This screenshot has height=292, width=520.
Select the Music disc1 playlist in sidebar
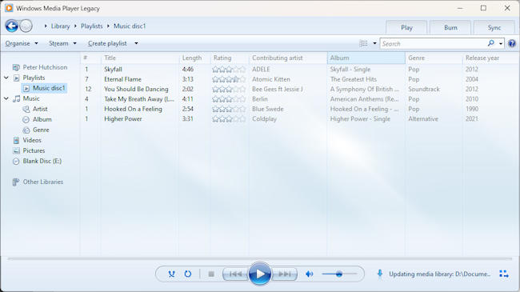45,88
